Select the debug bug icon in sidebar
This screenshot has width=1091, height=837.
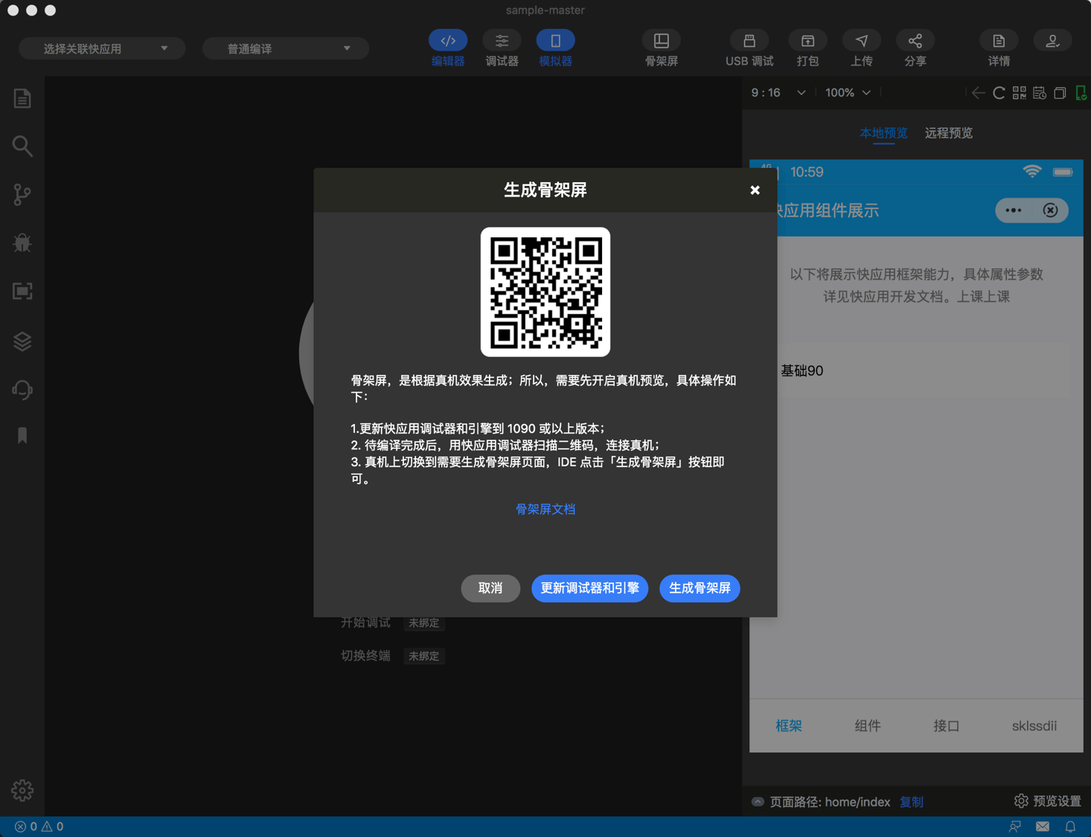click(22, 243)
